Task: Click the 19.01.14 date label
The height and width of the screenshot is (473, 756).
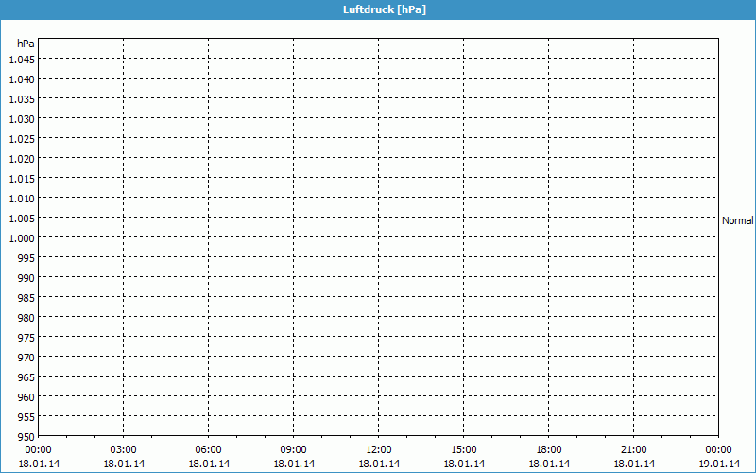Action: point(719,464)
